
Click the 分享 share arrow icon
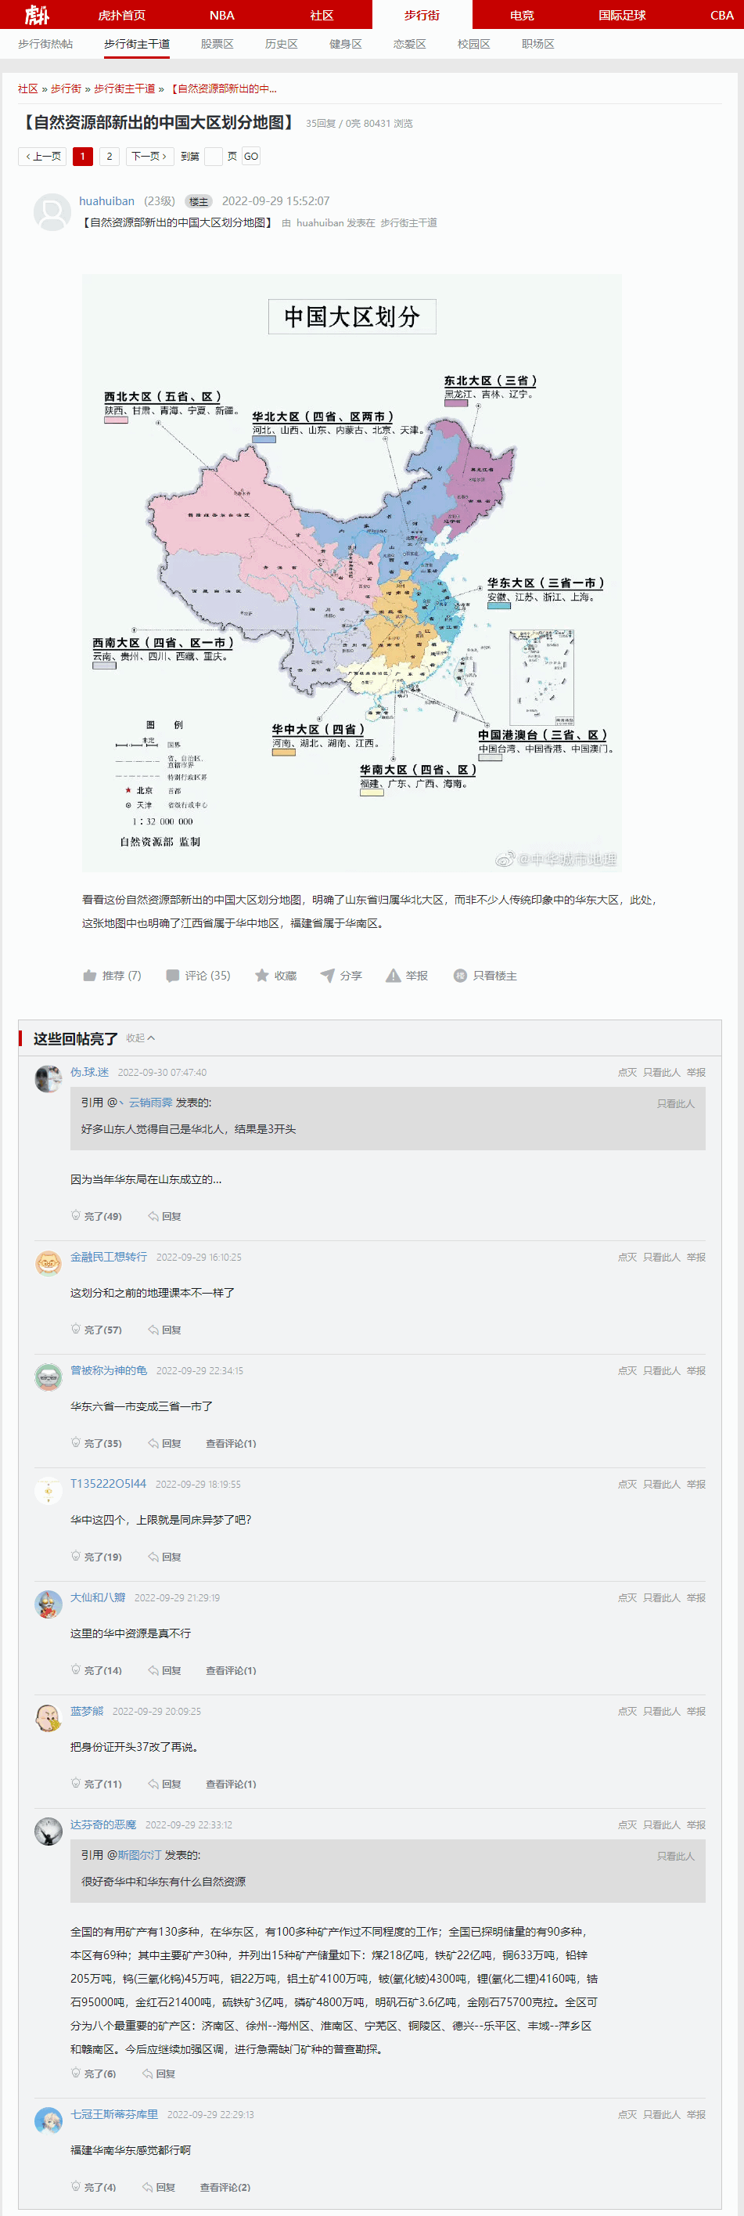pyautogui.click(x=327, y=976)
